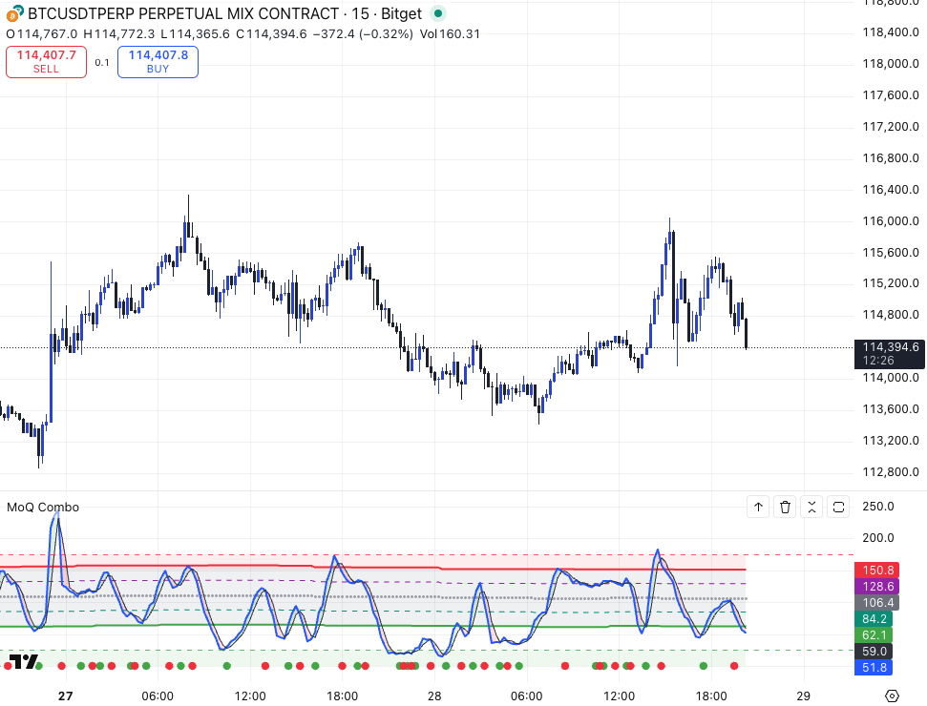Image resolution: width=927 pixels, height=706 pixels.
Task: Click the 116,000.0 price scale level
Action: (x=890, y=221)
